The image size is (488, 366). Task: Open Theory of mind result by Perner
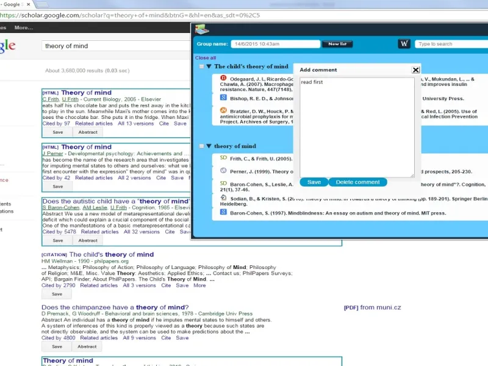click(x=86, y=147)
